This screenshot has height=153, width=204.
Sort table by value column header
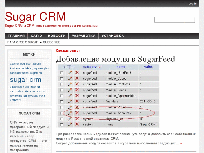(x=148, y=67)
